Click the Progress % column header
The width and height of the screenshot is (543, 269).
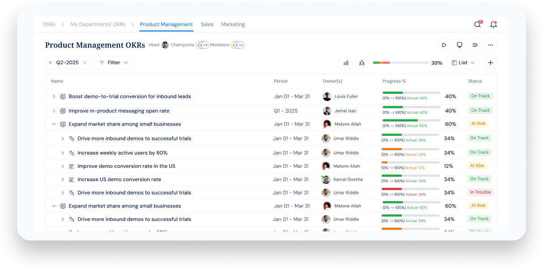pyautogui.click(x=394, y=81)
